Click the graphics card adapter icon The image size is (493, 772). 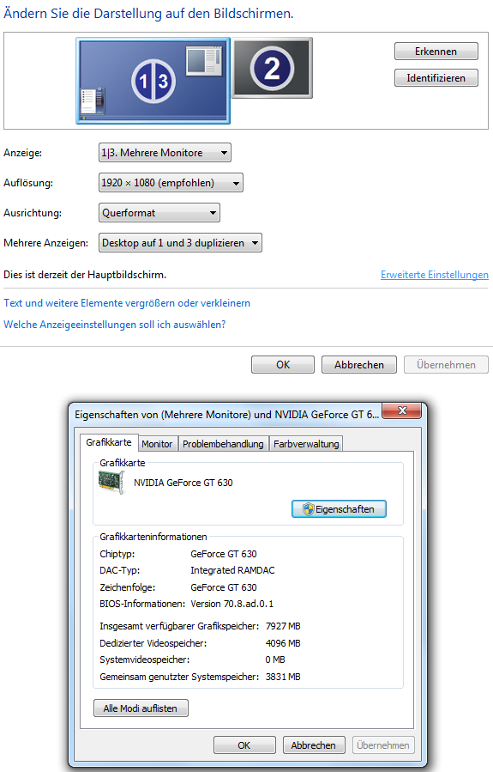coord(112,482)
